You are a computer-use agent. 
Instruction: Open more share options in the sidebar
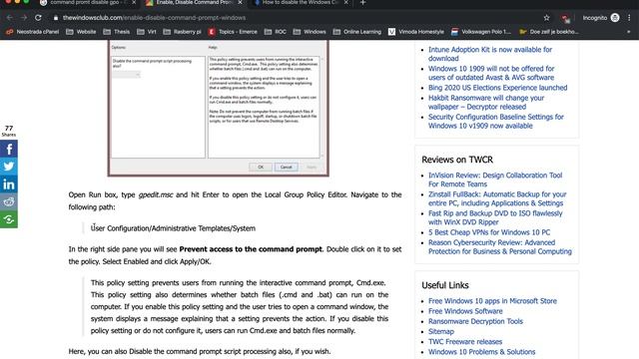(x=9, y=219)
